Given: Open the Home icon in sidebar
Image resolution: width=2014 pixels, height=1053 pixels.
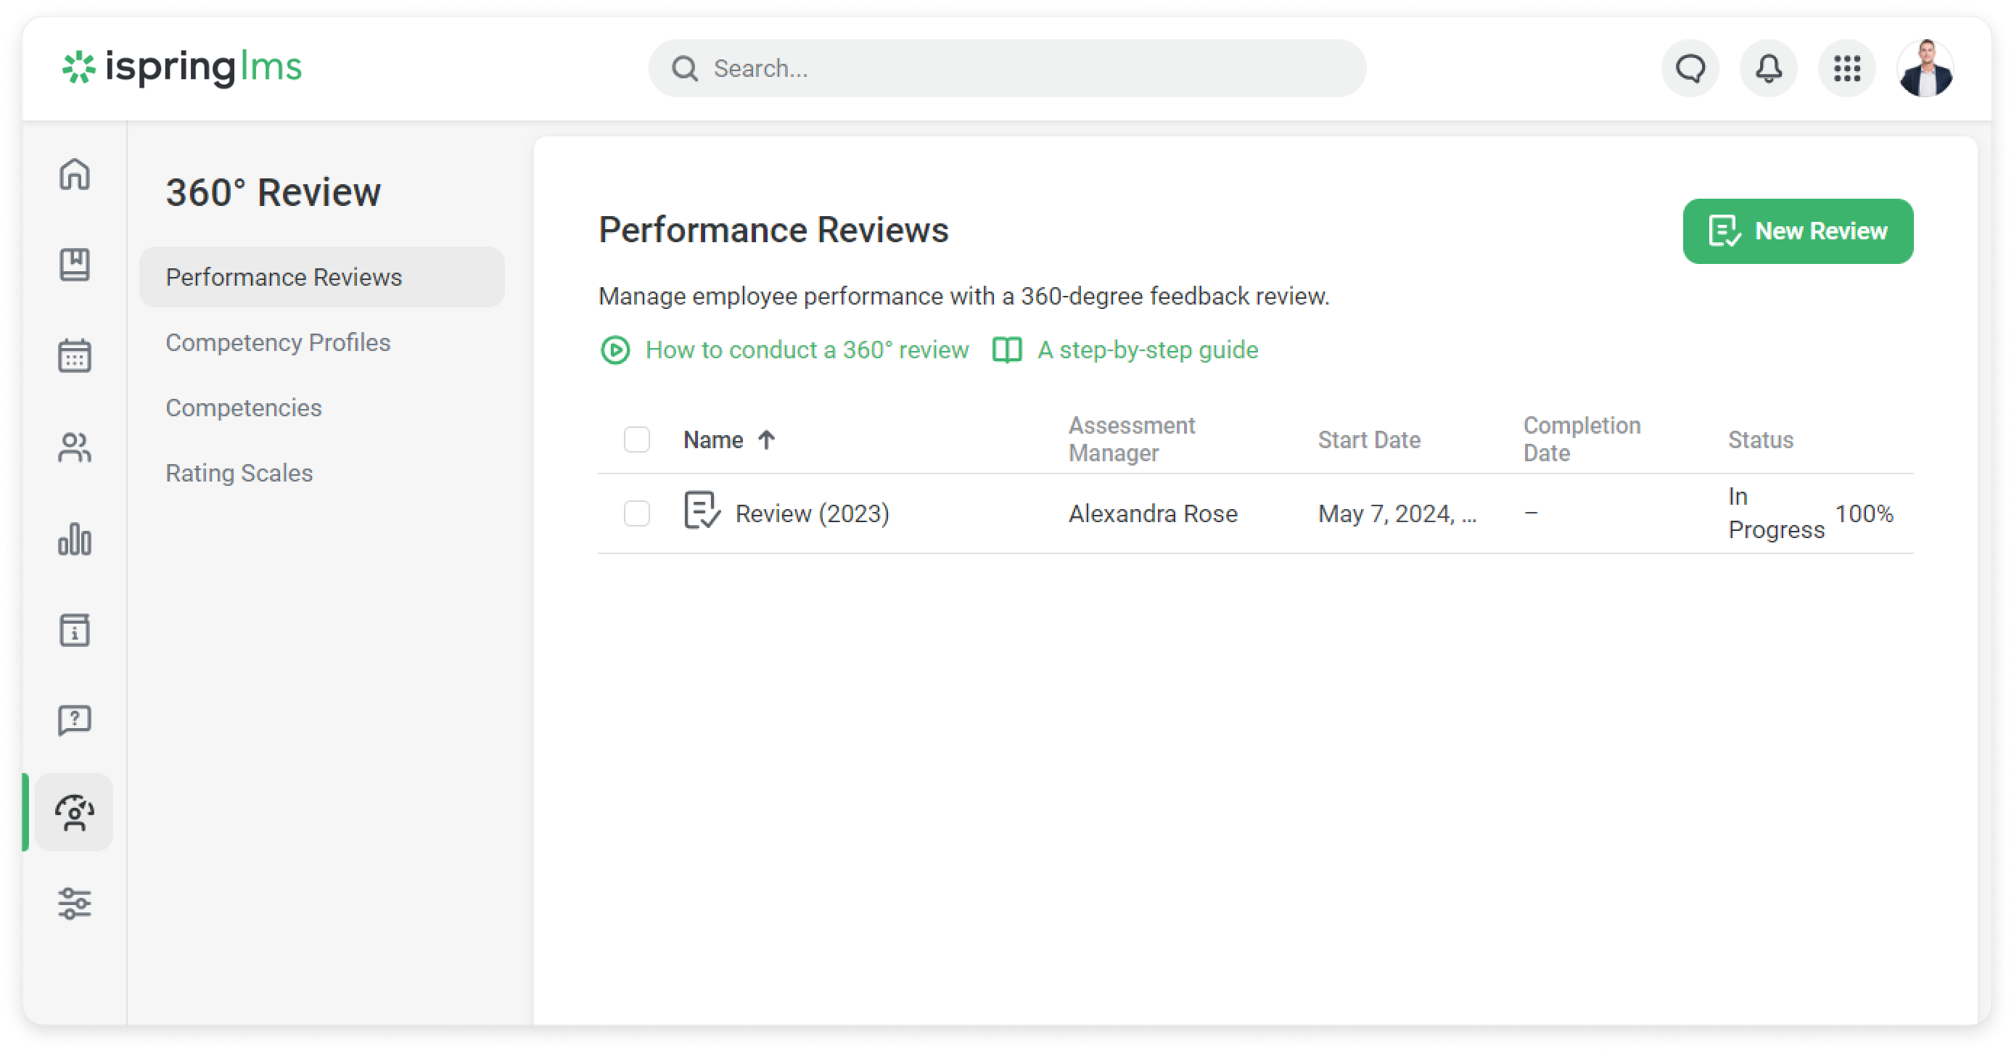Looking at the screenshot, I should click(x=74, y=173).
